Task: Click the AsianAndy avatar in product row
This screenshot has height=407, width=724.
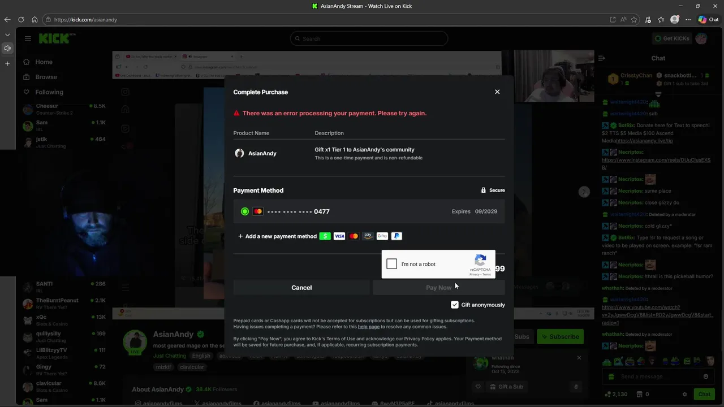Action: 239,153
